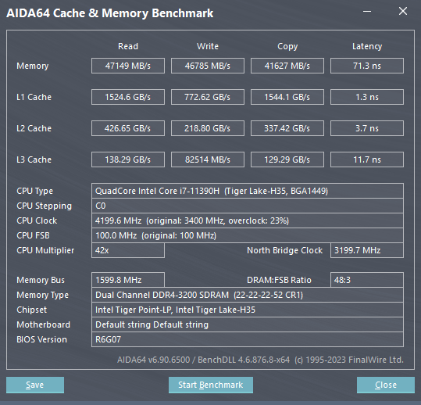Click the North Bridge Clock 3199.7 MHz field
The height and width of the screenshot is (405, 421).
tap(367, 250)
